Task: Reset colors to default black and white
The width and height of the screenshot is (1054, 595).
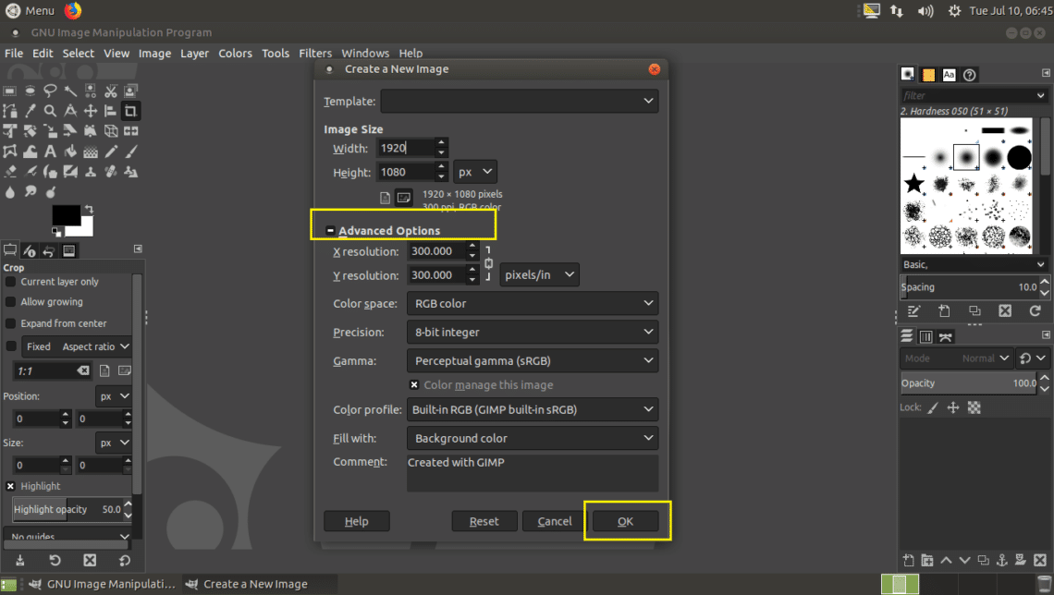Action: 56,232
